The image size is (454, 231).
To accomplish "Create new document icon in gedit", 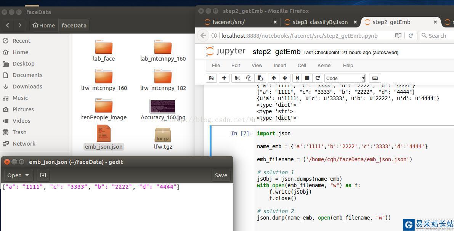I will click(43, 175).
